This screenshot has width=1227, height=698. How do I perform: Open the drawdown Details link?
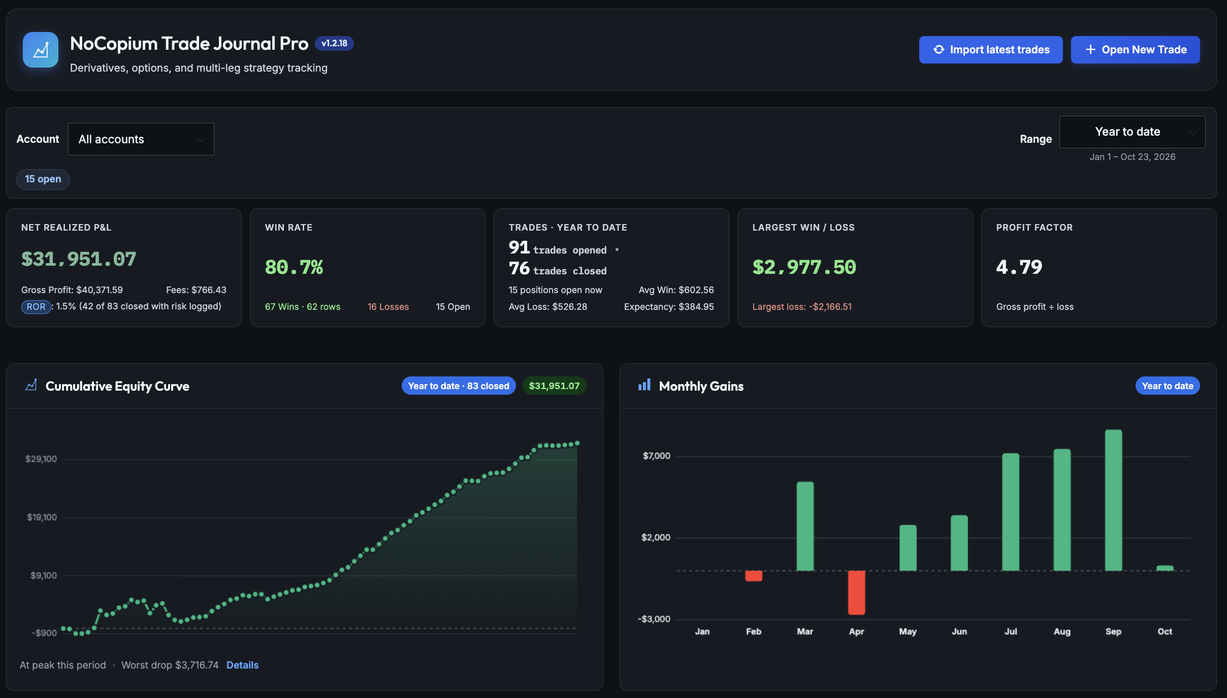(x=242, y=665)
